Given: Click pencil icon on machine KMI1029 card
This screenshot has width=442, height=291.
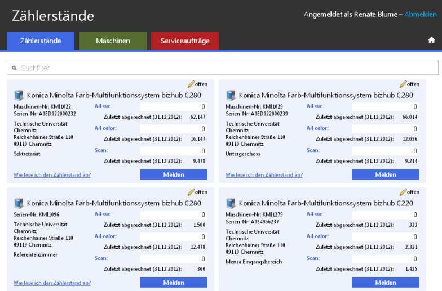Looking at the screenshot, I should 403,84.
